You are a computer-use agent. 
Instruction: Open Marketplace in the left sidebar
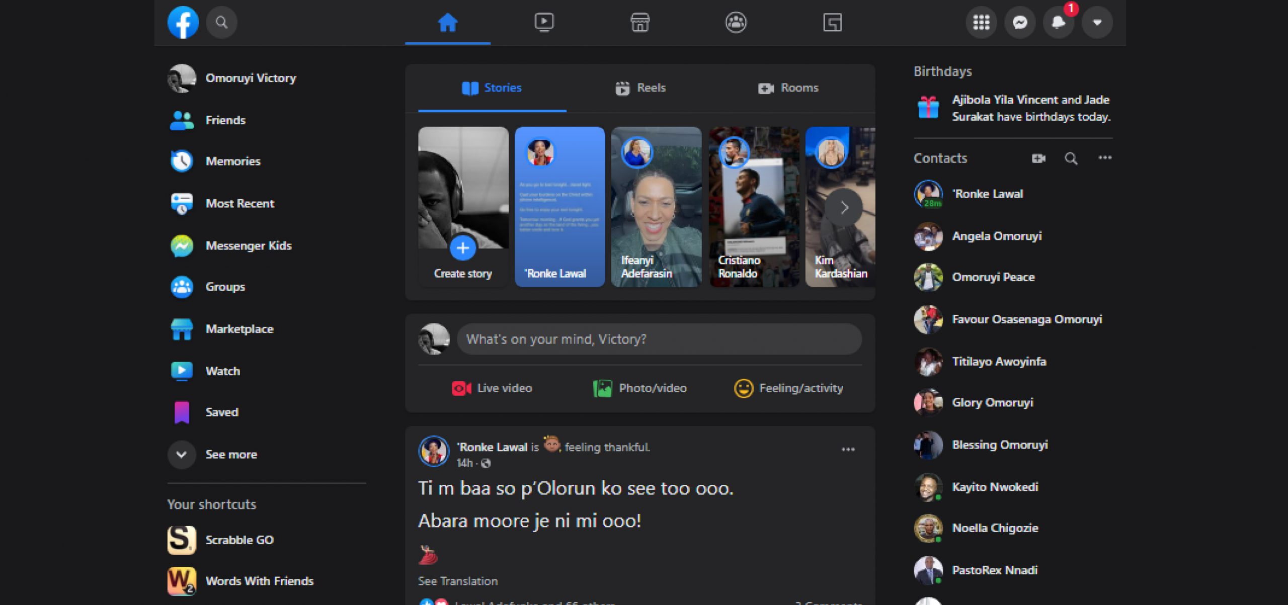[267, 329]
